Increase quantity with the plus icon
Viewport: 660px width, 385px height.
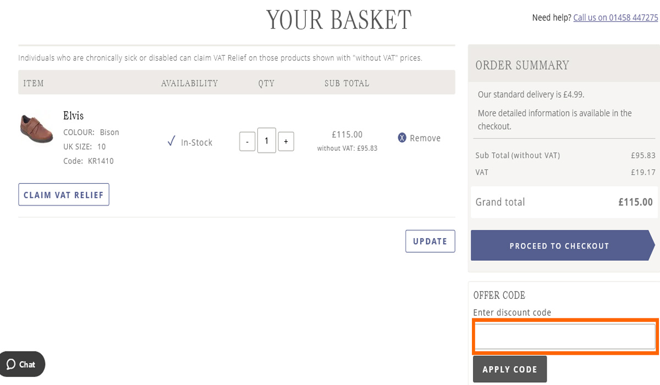(x=285, y=141)
